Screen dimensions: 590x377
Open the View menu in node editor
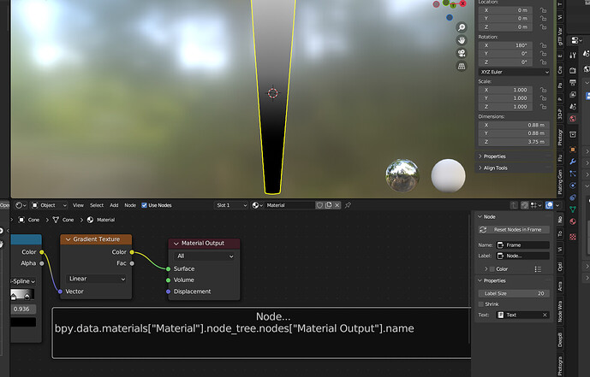tap(78, 205)
